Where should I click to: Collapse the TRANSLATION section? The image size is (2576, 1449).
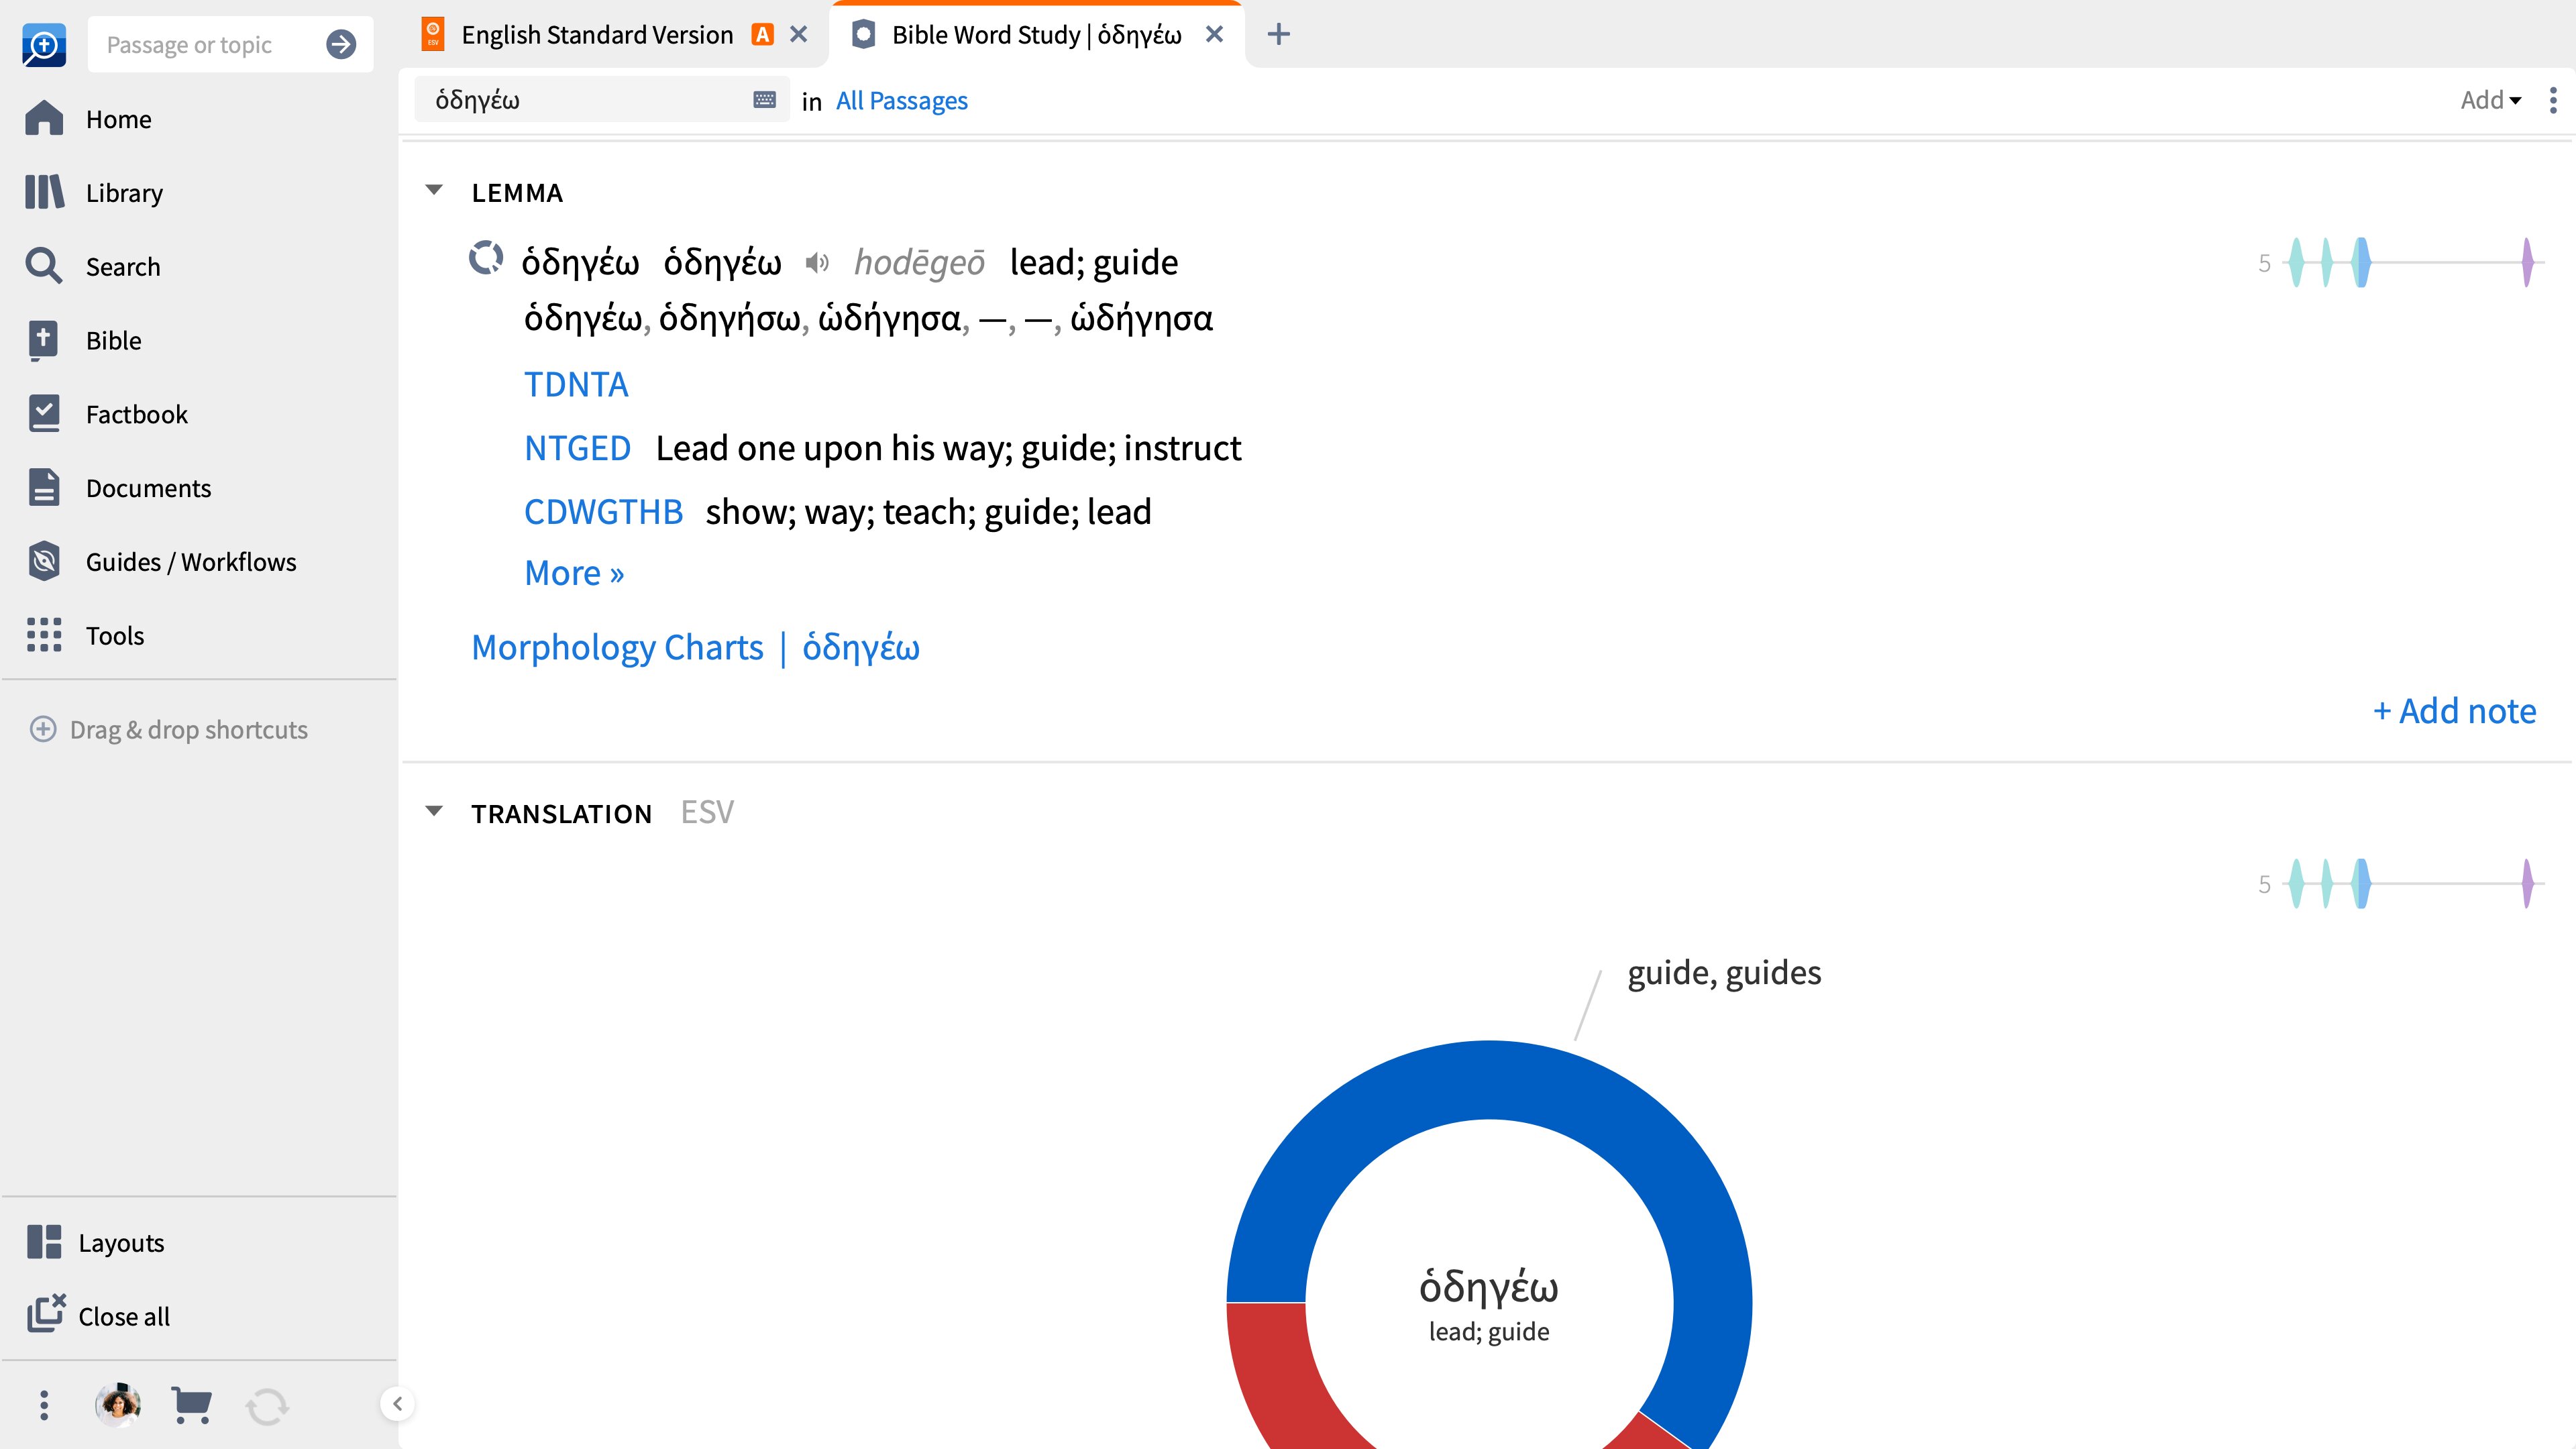click(433, 811)
